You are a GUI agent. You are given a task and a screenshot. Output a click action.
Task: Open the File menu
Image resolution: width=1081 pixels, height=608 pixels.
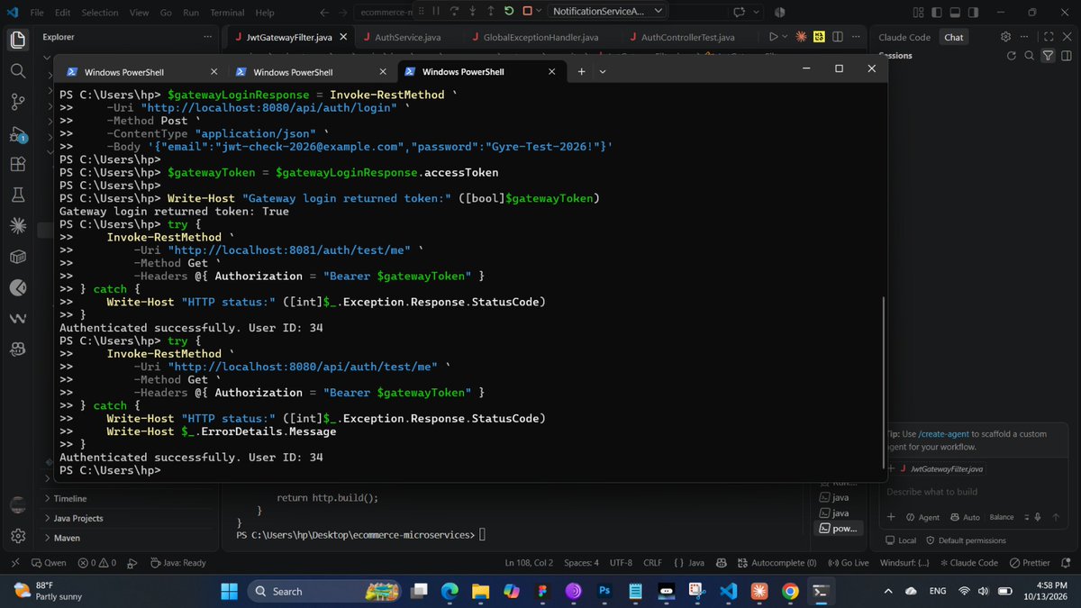point(37,13)
